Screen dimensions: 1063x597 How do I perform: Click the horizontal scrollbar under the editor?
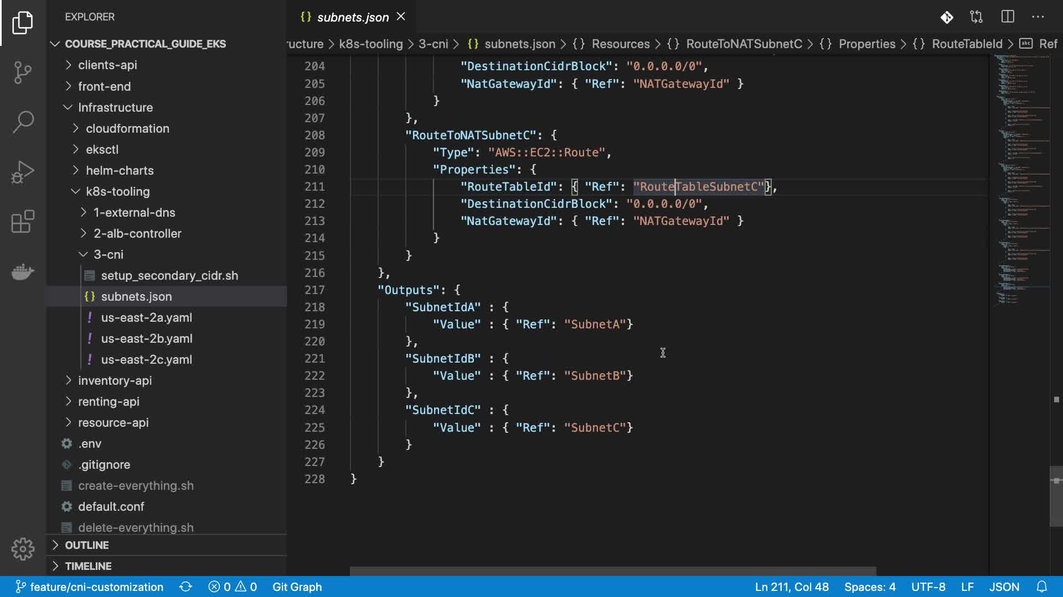click(612, 570)
